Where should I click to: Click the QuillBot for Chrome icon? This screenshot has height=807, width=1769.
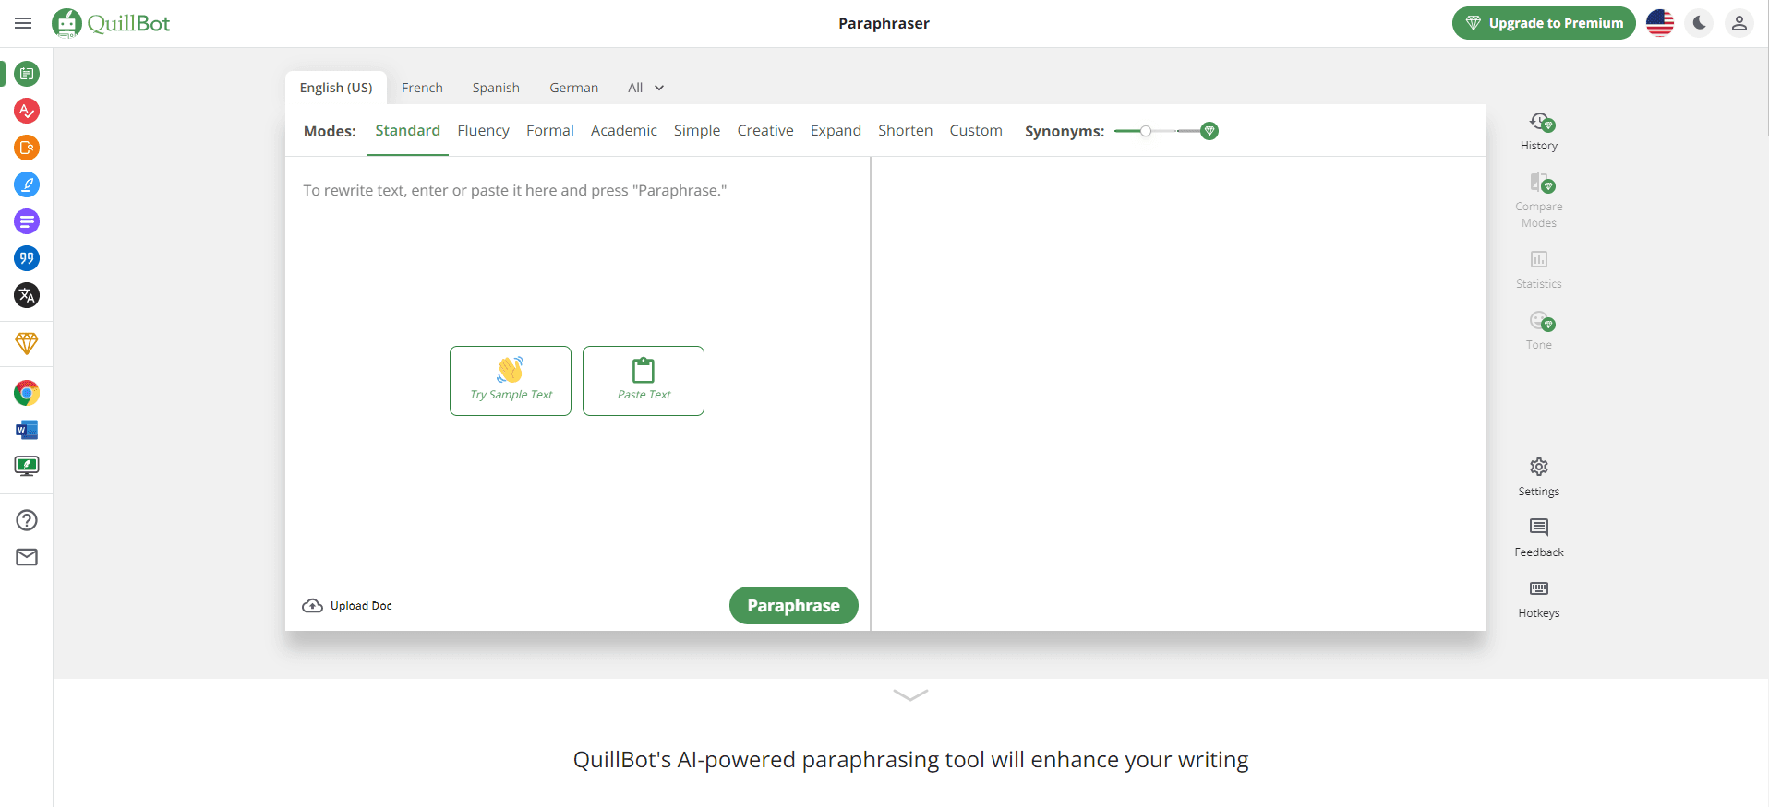coord(27,394)
